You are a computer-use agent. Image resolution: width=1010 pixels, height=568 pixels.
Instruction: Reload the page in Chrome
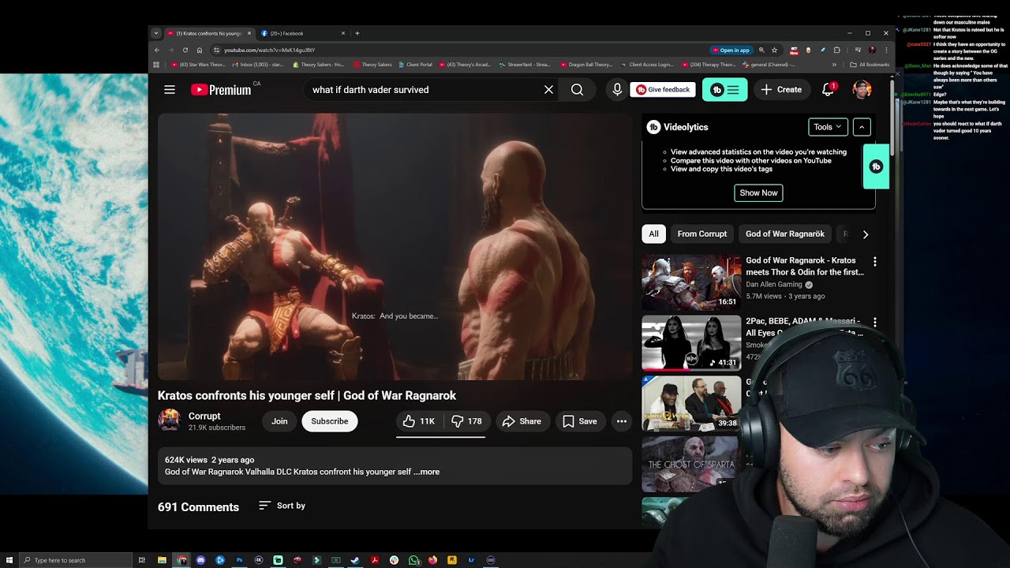click(185, 50)
